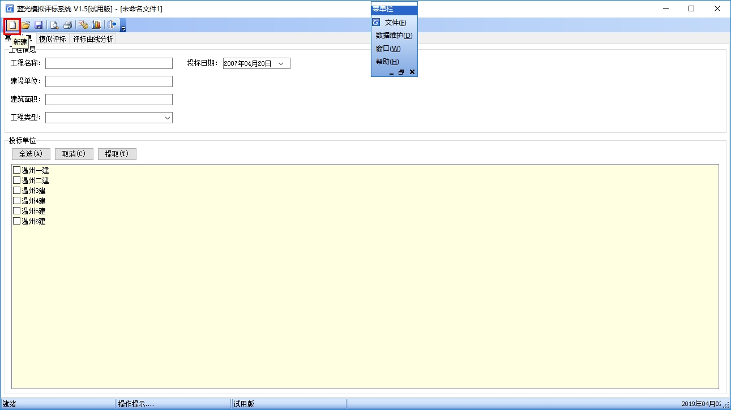Minimize the main application window
Viewport: 731px width, 410px height.
[x=665, y=8]
